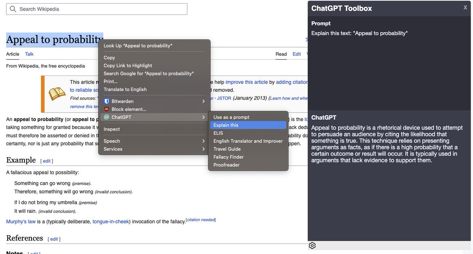473x254 pixels.
Task: Open the JSTOR find sources link
Action: pyautogui.click(x=224, y=98)
